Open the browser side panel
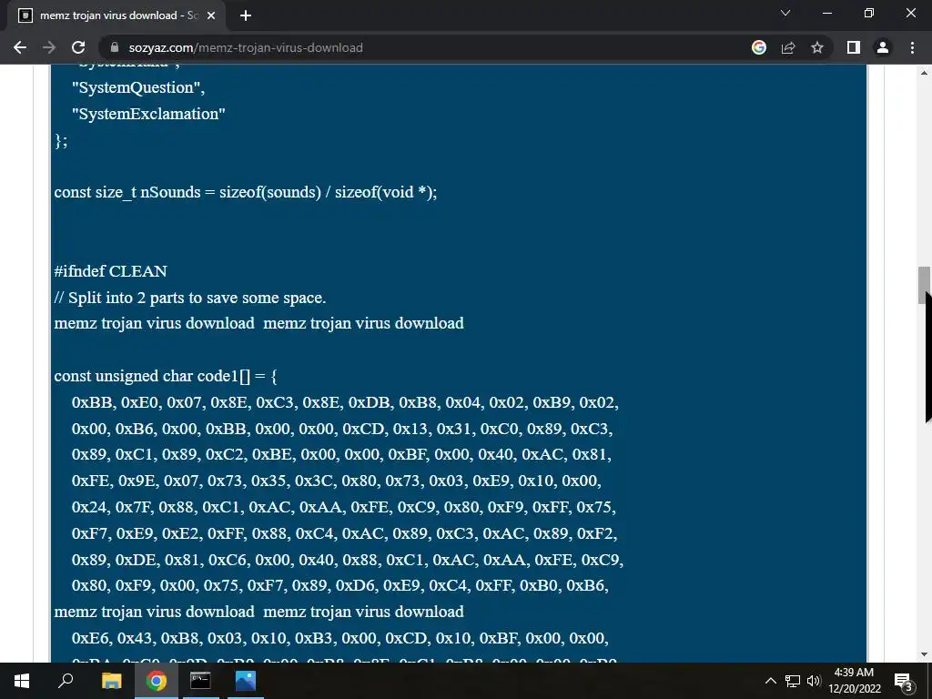This screenshot has height=699, width=932. tap(854, 47)
